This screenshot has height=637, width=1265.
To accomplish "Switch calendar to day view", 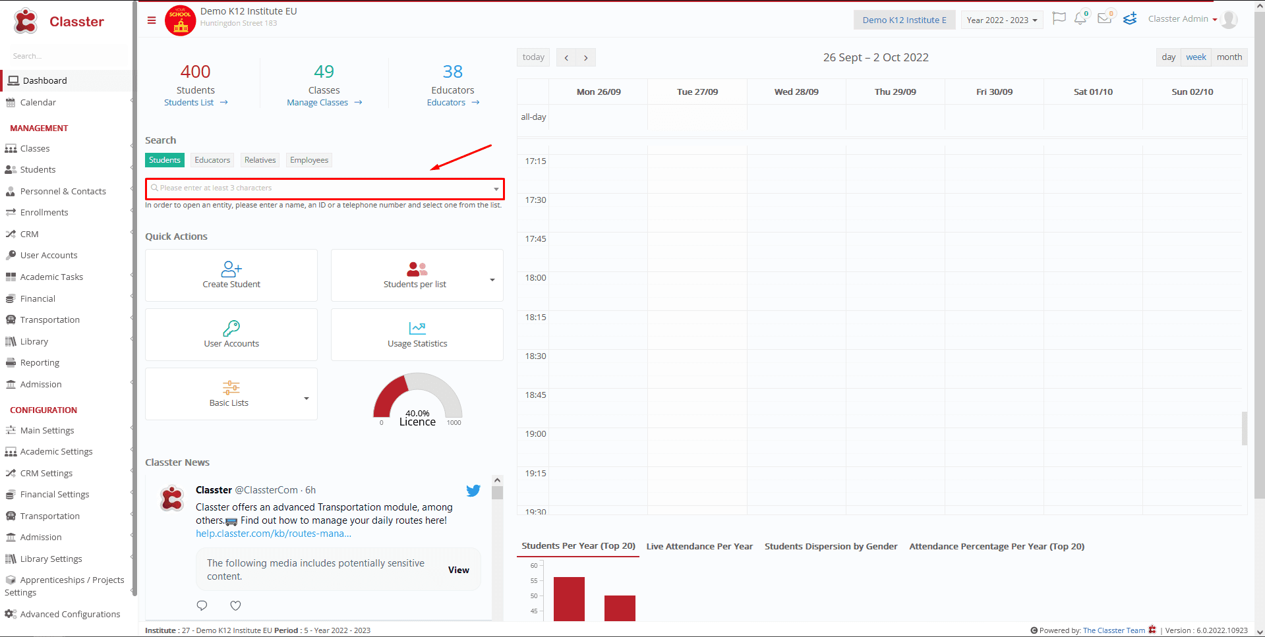I will [x=1169, y=57].
